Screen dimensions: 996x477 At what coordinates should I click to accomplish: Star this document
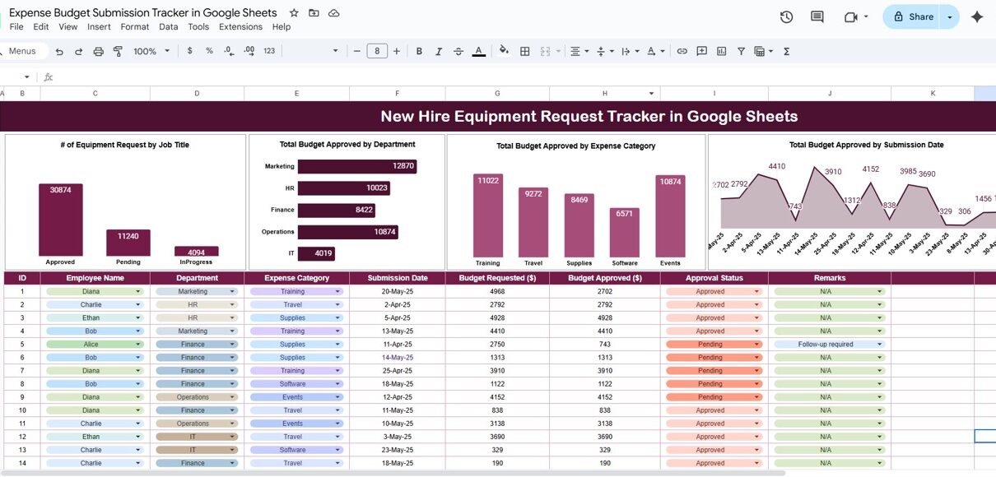(x=295, y=13)
